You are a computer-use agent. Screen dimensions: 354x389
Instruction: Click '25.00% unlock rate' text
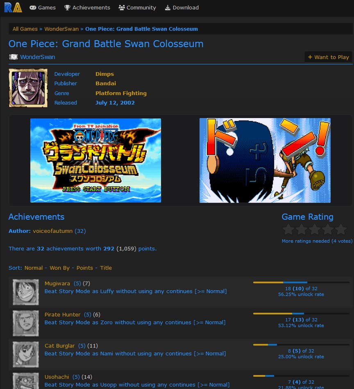click(301, 357)
